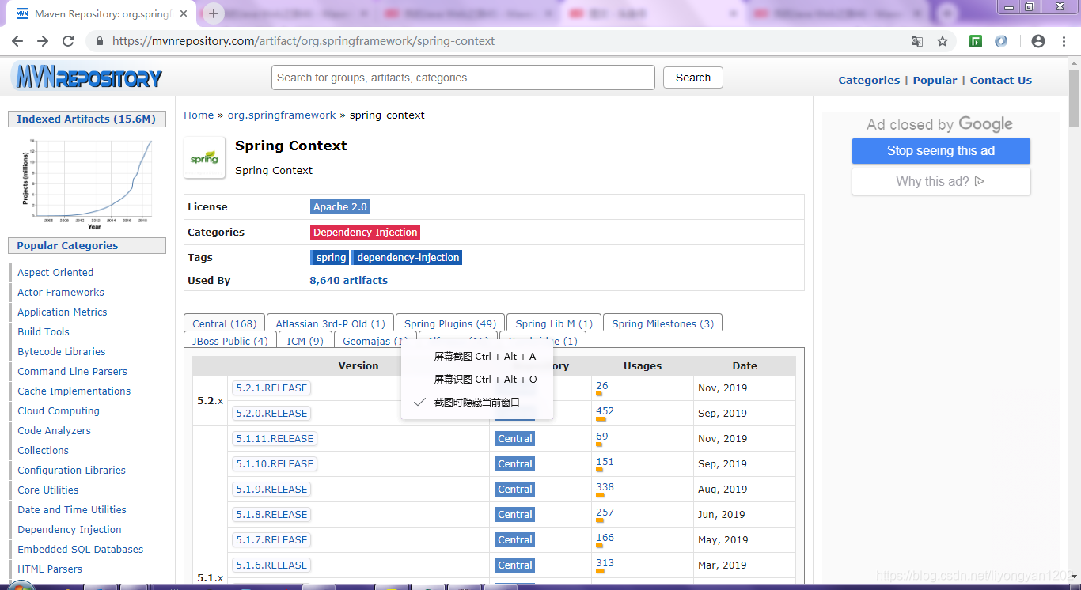
Task: Open the Chrome profile avatar icon
Action: (x=1038, y=41)
